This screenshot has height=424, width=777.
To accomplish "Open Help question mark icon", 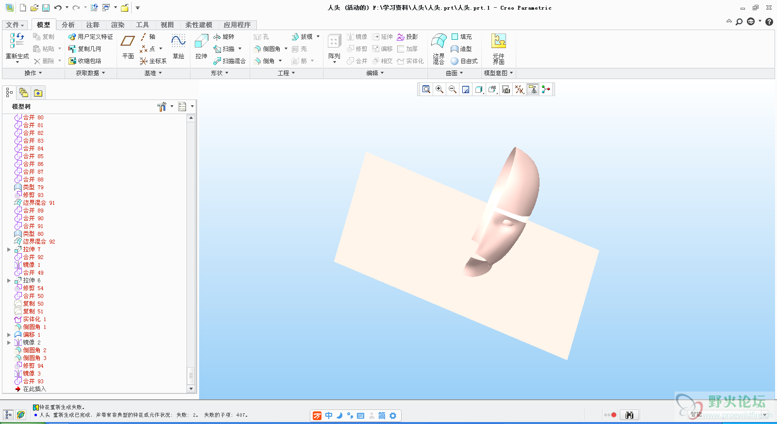I will [769, 22].
